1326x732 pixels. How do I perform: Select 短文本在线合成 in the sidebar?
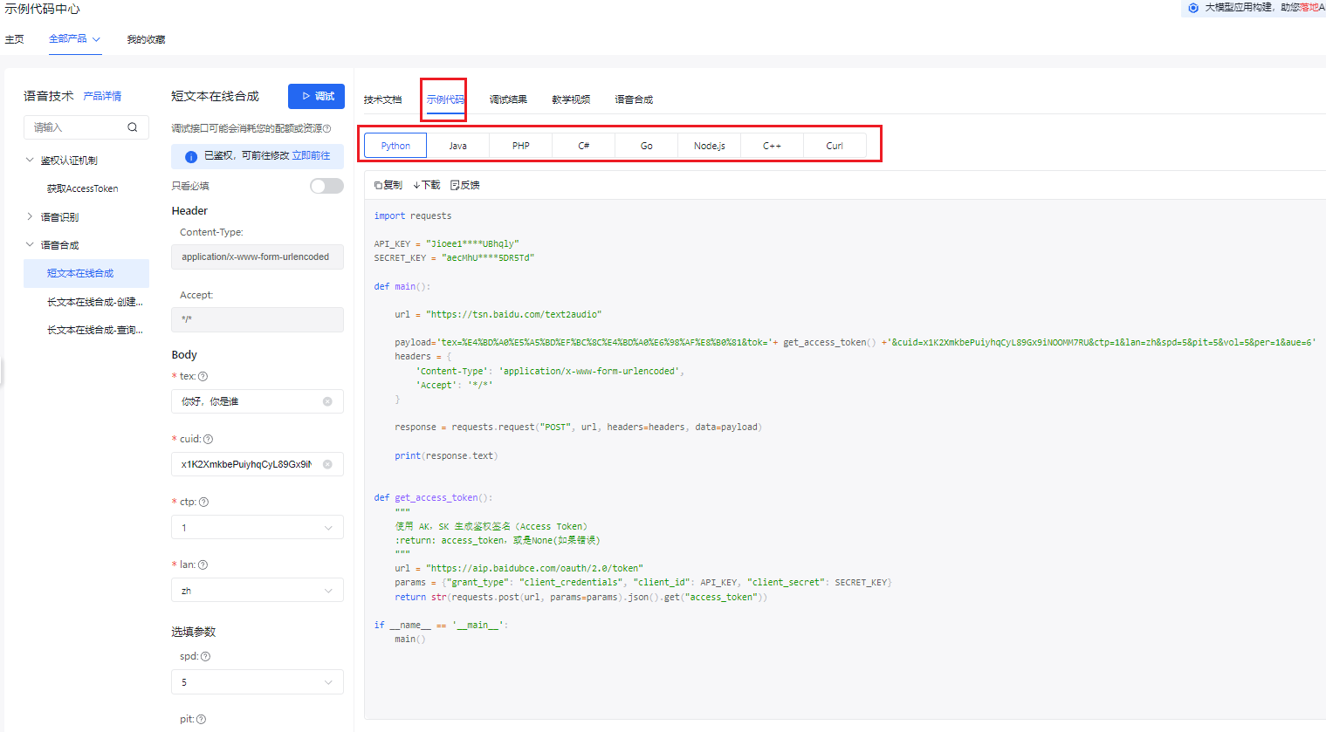tap(86, 273)
